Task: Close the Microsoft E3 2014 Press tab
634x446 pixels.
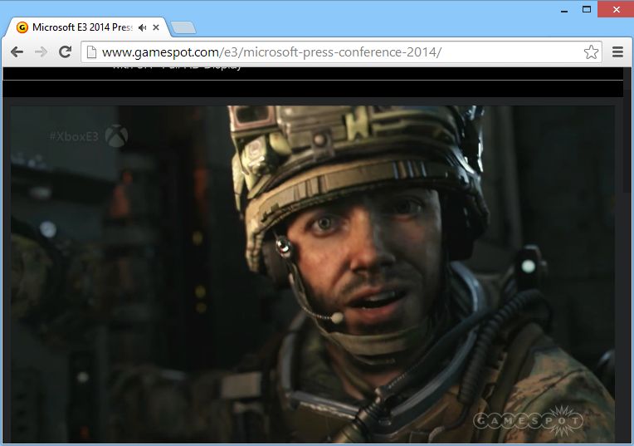Action: point(156,27)
